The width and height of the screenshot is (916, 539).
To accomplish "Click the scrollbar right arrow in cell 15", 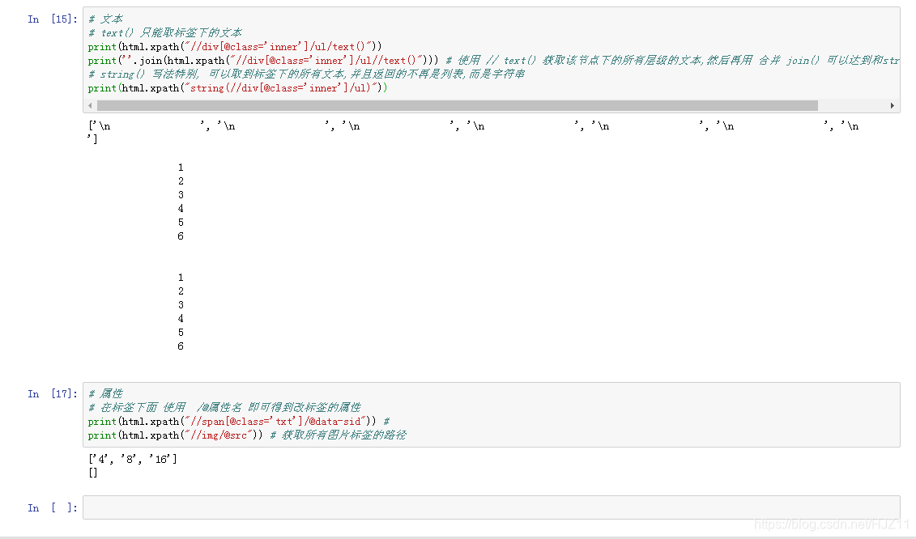I will tap(892, 106).
